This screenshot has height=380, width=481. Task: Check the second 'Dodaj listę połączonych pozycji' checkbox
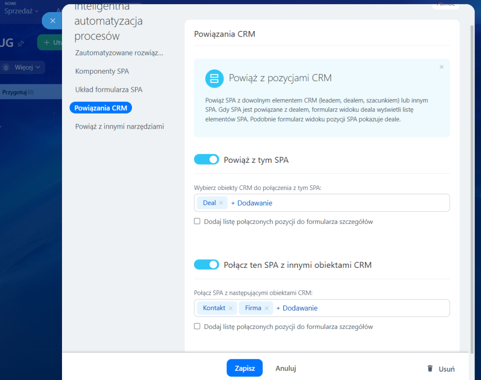pyautogui.click(x=197, y=327)
